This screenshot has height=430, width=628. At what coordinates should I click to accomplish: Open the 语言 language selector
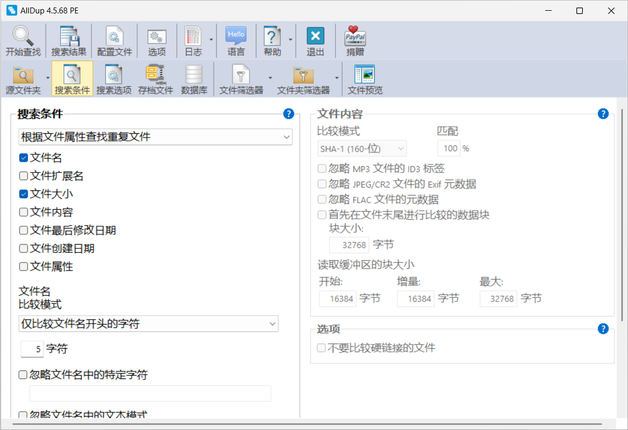236,41
